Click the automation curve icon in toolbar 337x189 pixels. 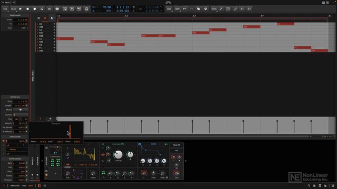click(79, 9)
